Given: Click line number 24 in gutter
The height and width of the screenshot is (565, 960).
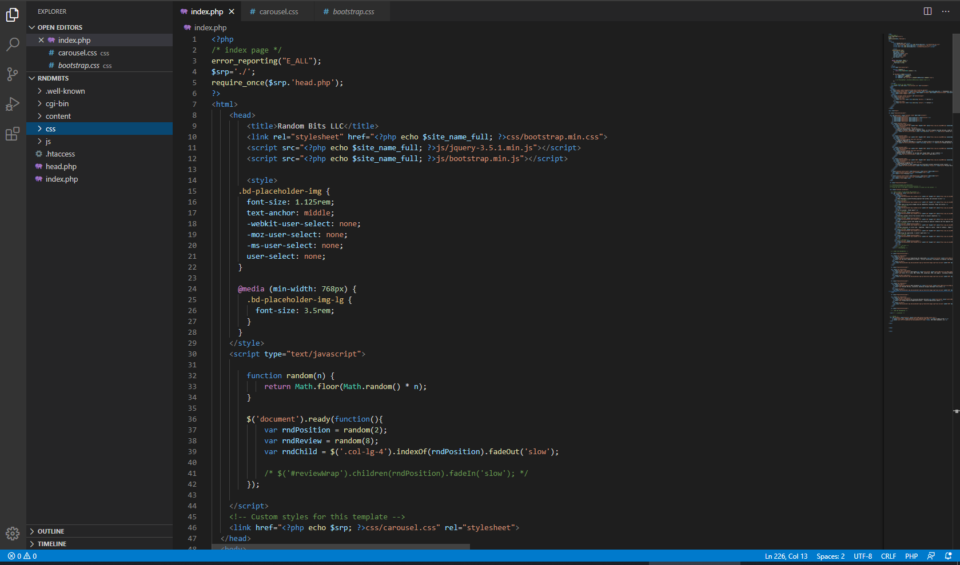Looking at the screenshot, I should [192, 288].
